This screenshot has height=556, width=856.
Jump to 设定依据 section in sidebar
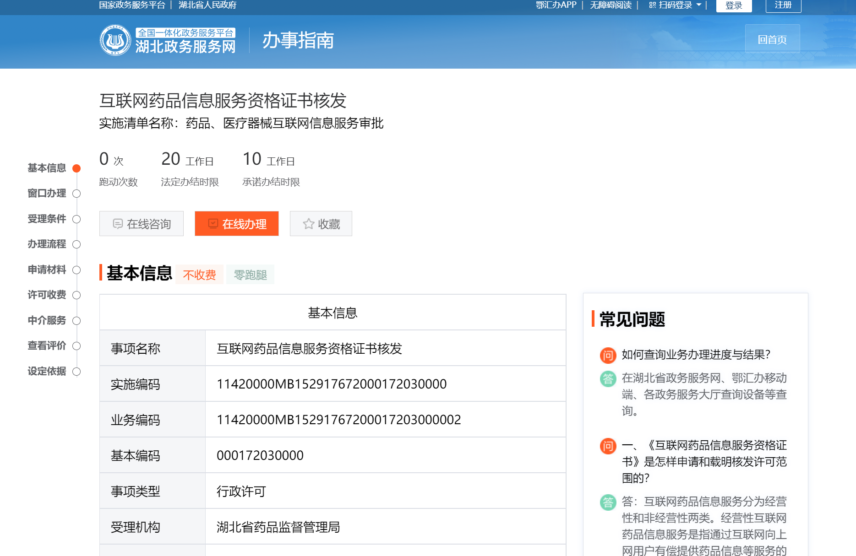click(x=47, y=371)
